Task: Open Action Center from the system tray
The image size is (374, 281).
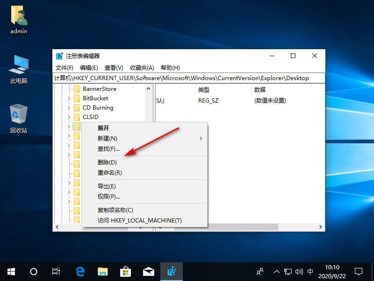Action: pyautogui.click(x=358, y=271)
